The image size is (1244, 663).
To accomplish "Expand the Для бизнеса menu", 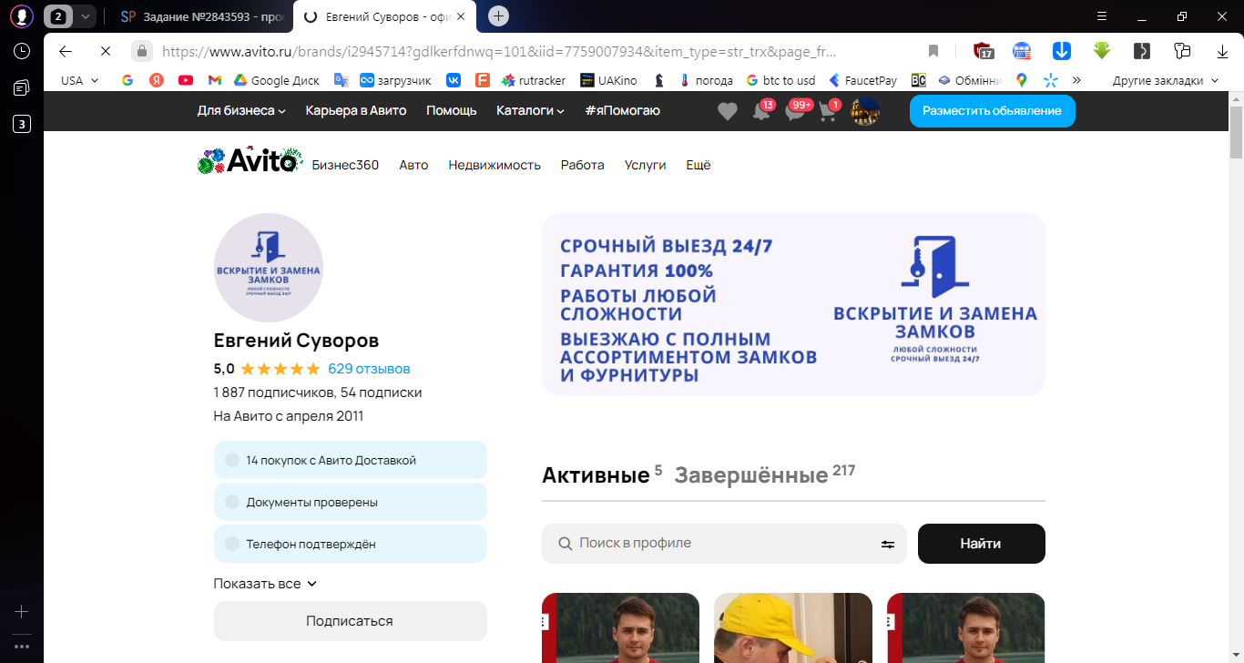I will (241, 110).
